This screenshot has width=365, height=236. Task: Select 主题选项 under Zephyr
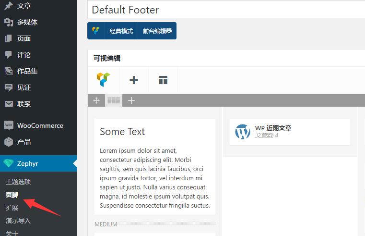click(x=18, y=182)
